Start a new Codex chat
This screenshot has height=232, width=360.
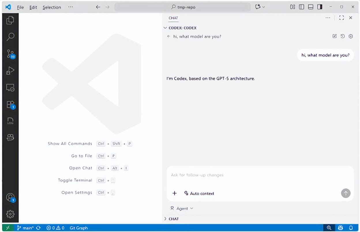335,36
